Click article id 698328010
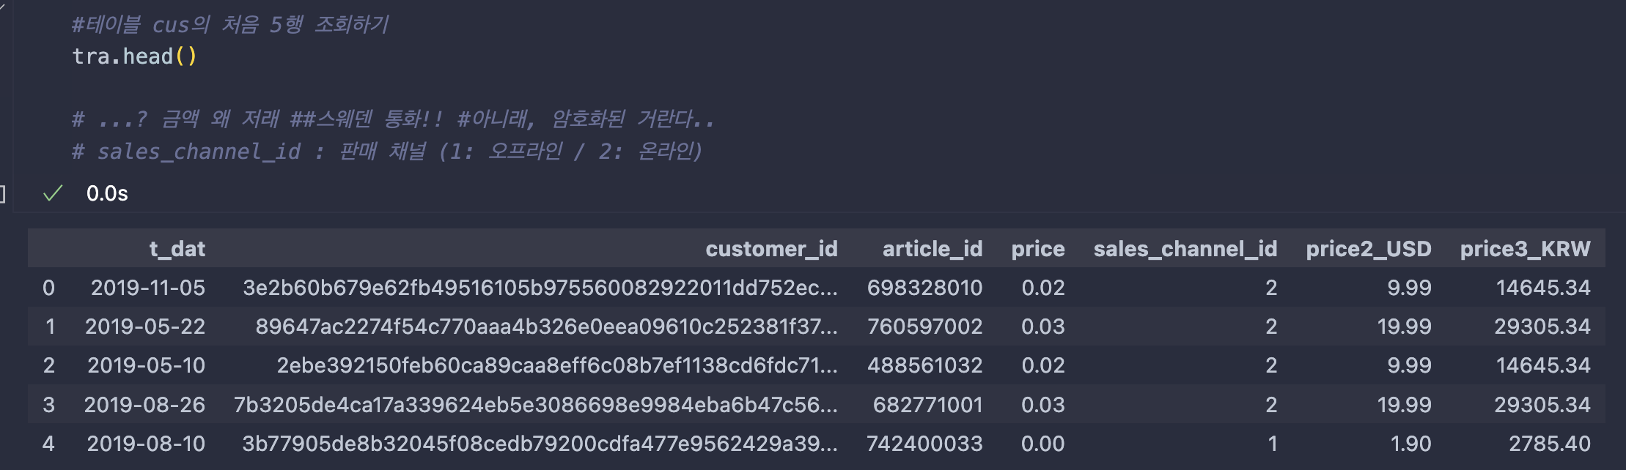The image size is (1626, 470). point(924,288)
